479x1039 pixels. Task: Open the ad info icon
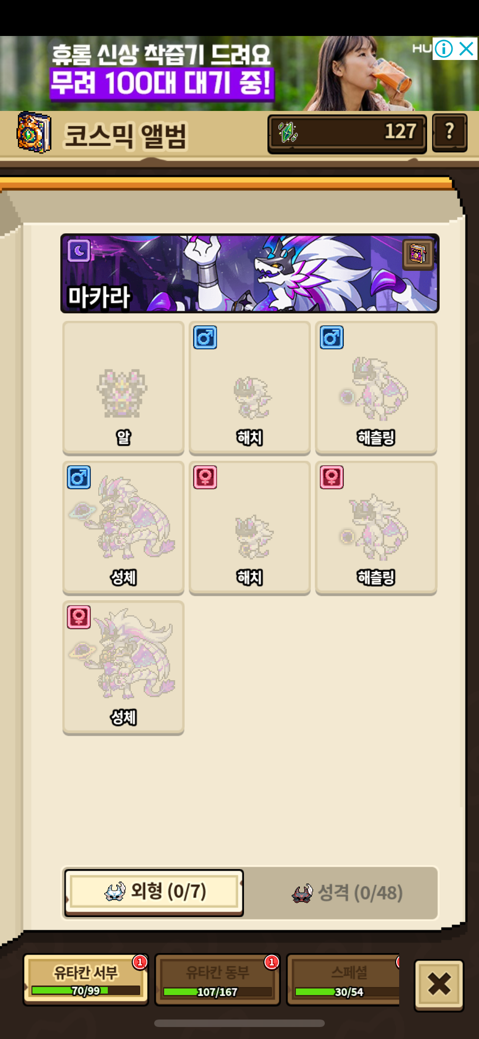pyautogui.click(x=444, y=49)
